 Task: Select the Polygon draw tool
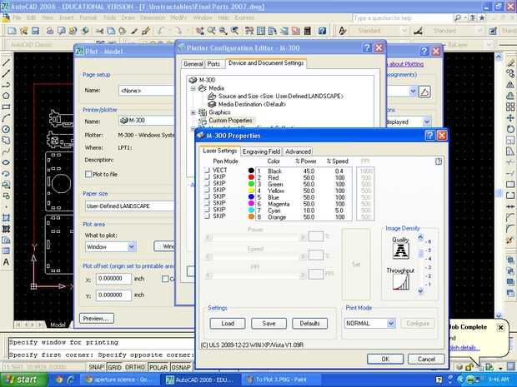click(6, 96)
